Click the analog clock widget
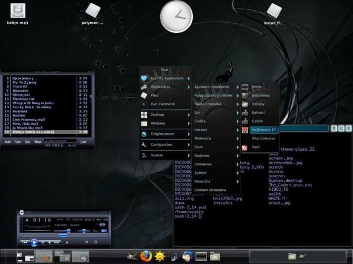The height and width of the screenshot is (264, 353). click(176, 16)
